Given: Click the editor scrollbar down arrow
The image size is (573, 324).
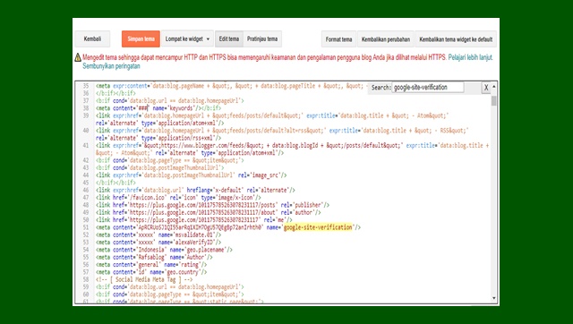Looking at the screenshot, I should pos(494,298).
